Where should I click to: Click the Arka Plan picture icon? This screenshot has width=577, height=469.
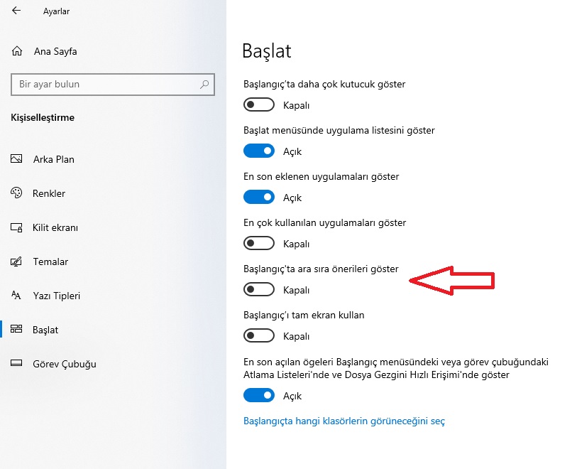click(17, 159)
